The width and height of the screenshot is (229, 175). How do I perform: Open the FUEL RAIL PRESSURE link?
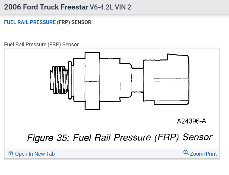[x=30, y=22]
